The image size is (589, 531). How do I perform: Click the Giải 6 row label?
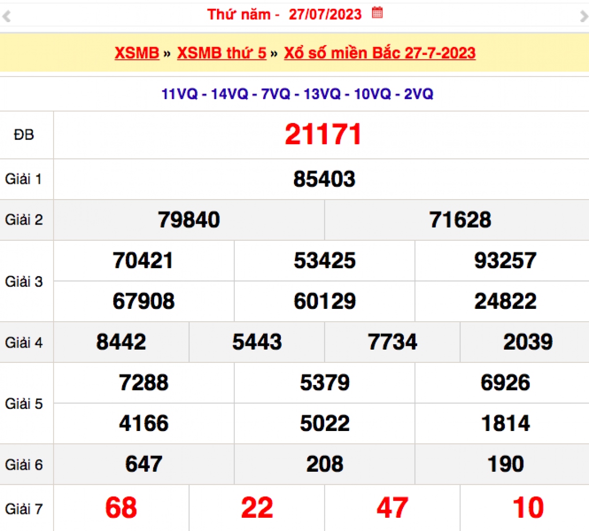24,464
